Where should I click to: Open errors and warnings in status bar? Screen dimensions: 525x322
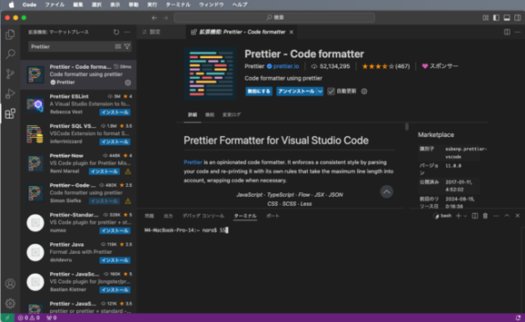pyautogui.click(x=29, y=318)
